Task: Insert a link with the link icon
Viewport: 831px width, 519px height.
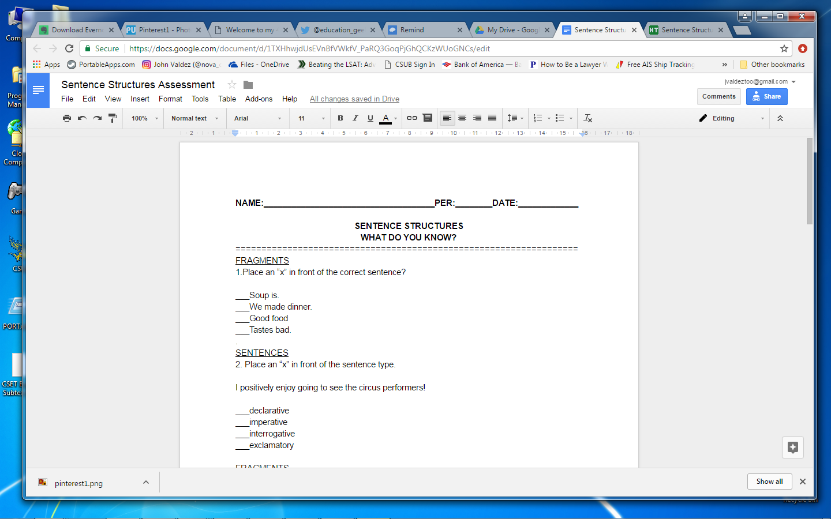Action: 412,118
